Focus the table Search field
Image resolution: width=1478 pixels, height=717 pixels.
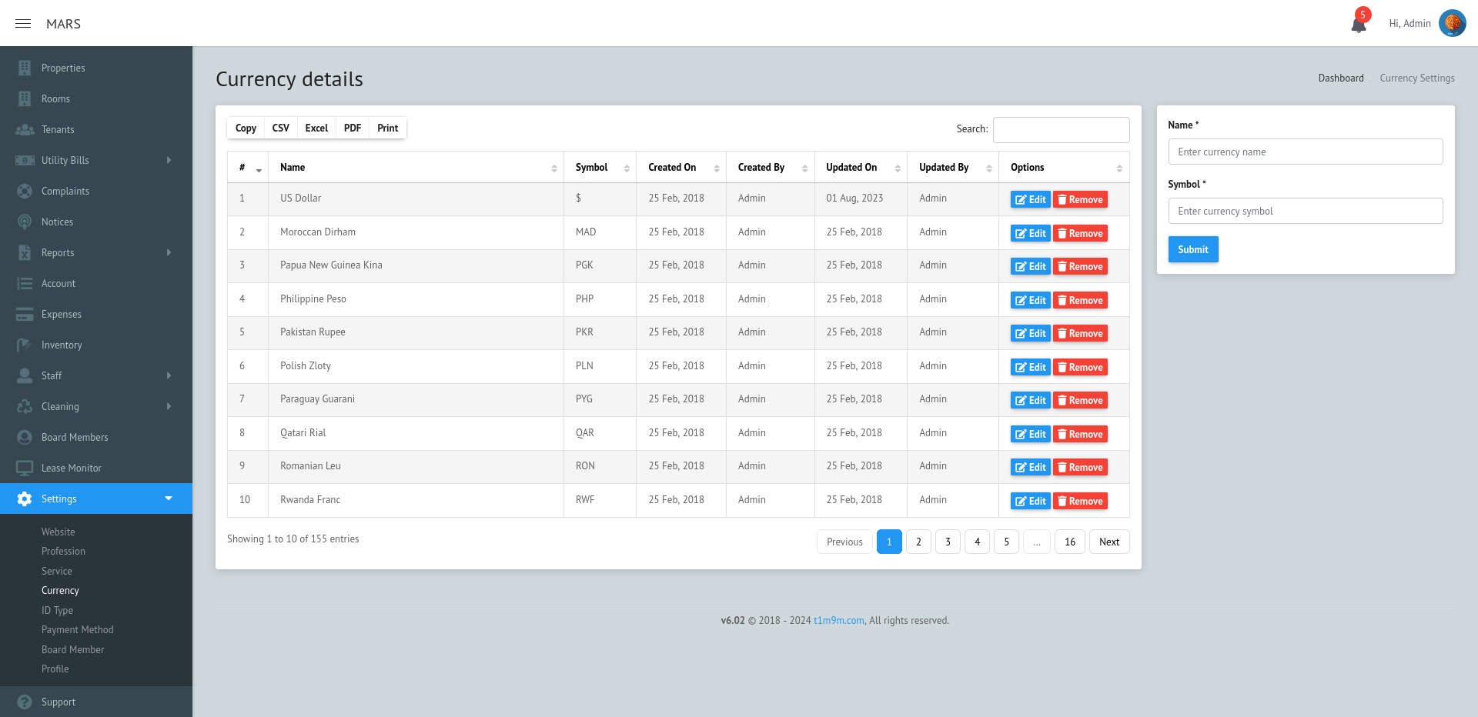1062,130
